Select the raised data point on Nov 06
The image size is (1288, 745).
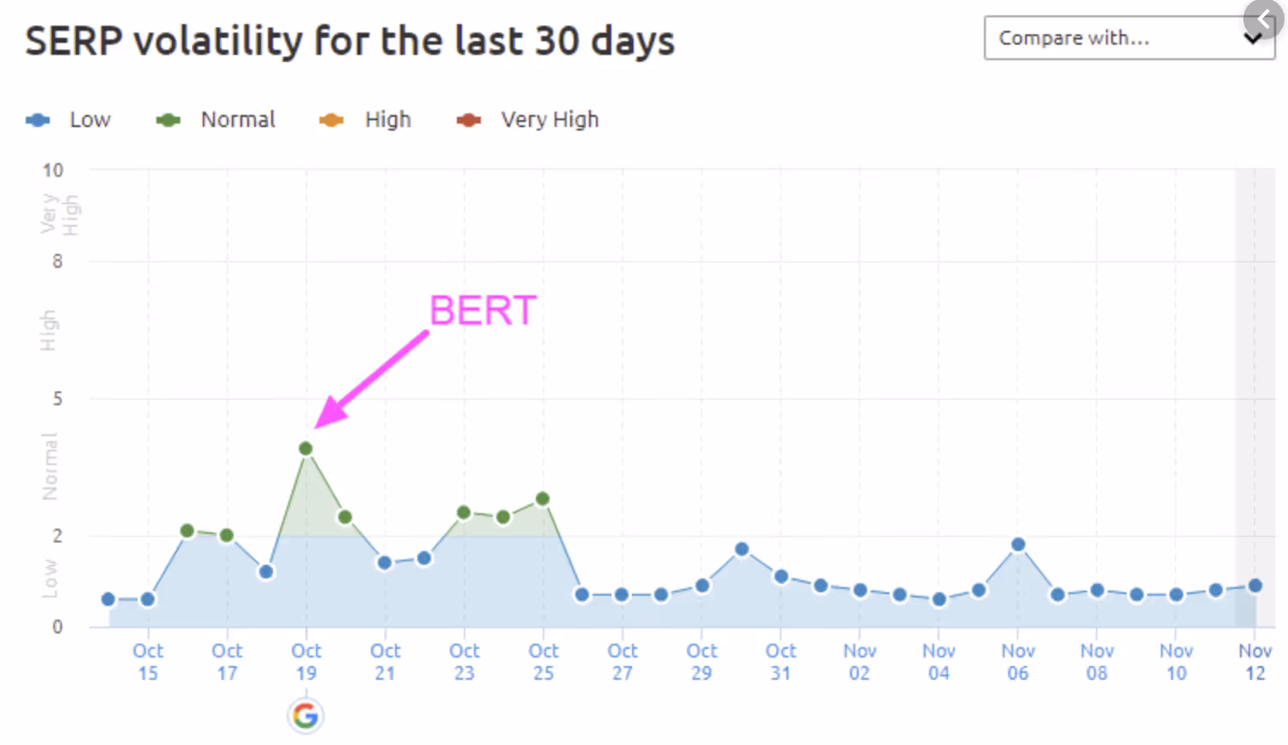tap(1018, 544)
